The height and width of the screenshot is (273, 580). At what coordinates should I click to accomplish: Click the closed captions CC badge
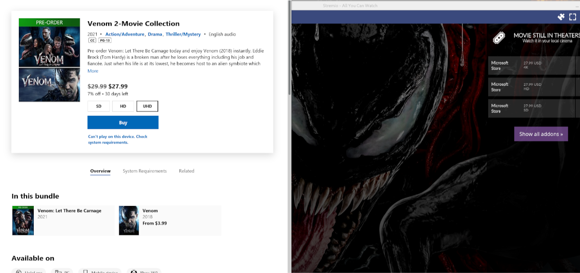click(x=92, y=41)
